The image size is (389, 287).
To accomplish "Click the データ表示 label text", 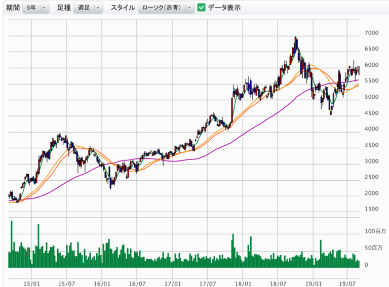I will click(x=224, y=8).
